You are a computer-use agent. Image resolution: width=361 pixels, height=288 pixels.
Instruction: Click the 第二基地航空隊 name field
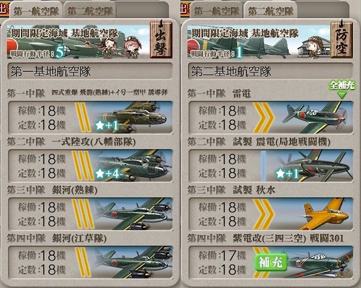pyautogui.click(x=270, y=71)
